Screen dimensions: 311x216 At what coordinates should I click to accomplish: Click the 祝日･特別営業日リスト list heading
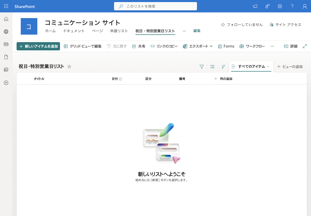pos(41,66)
